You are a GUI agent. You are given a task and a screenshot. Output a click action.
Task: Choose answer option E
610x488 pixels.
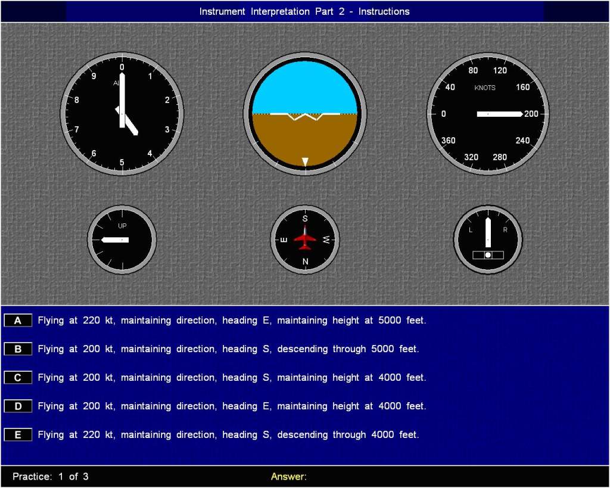click(x=18, y=435)
